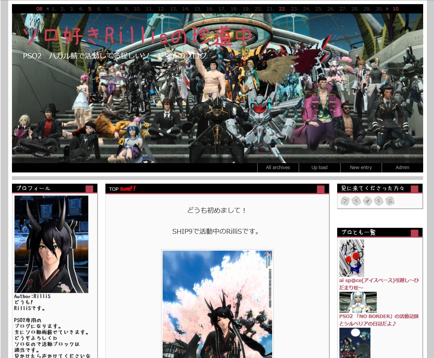Select day 25 in the calendar bar
The height and width of the screenshot is (358, 434).
pos(318,9)
